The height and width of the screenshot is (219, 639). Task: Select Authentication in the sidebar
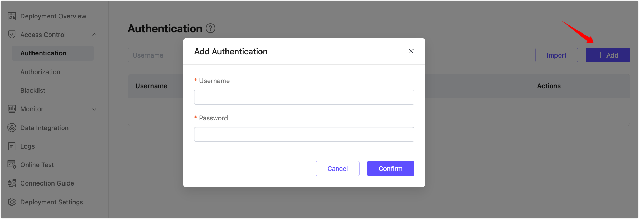pyautogui.click(x=43, y=53)
